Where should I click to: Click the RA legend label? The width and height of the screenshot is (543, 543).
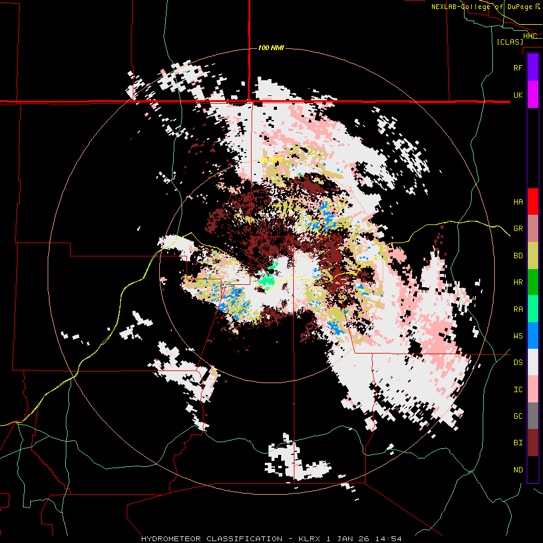[518, 310]
